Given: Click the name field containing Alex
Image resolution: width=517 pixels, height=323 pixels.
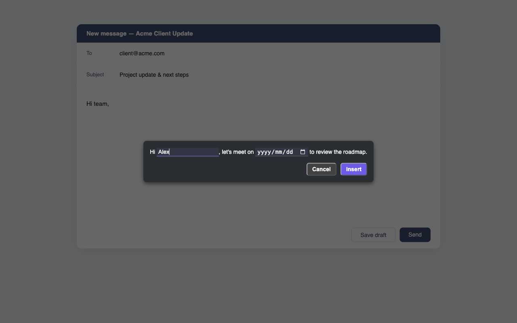Looking at the screenshot, I should pos(188,152).
